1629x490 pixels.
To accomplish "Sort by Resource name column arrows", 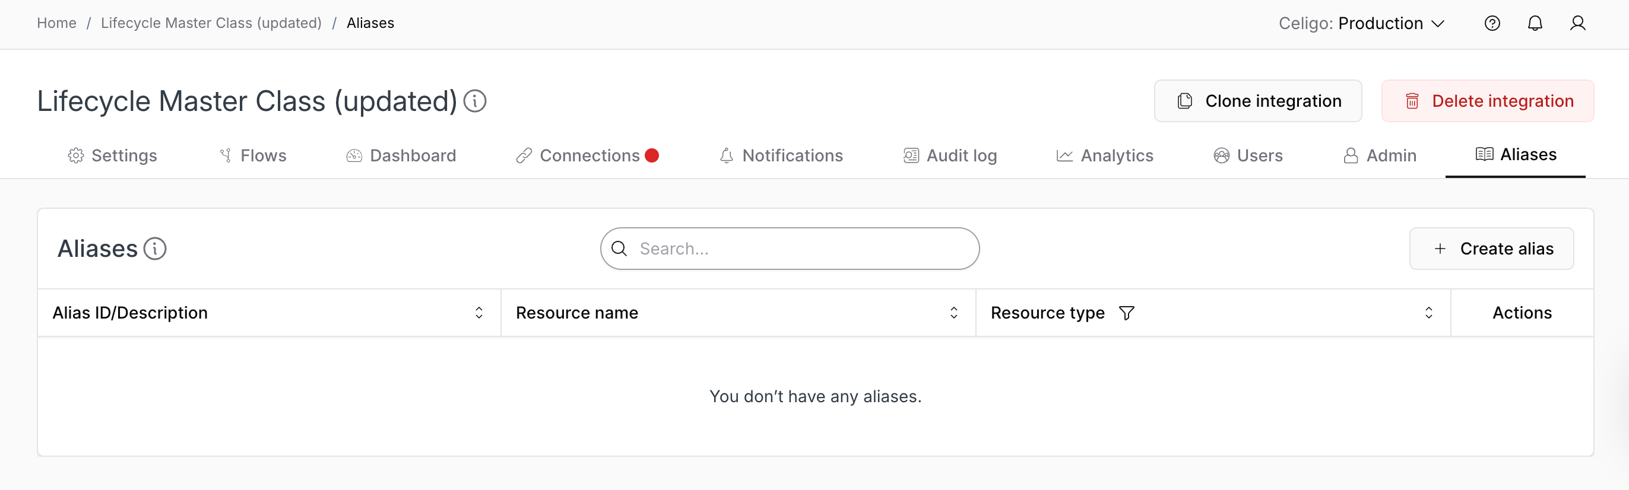I will 953,313.
